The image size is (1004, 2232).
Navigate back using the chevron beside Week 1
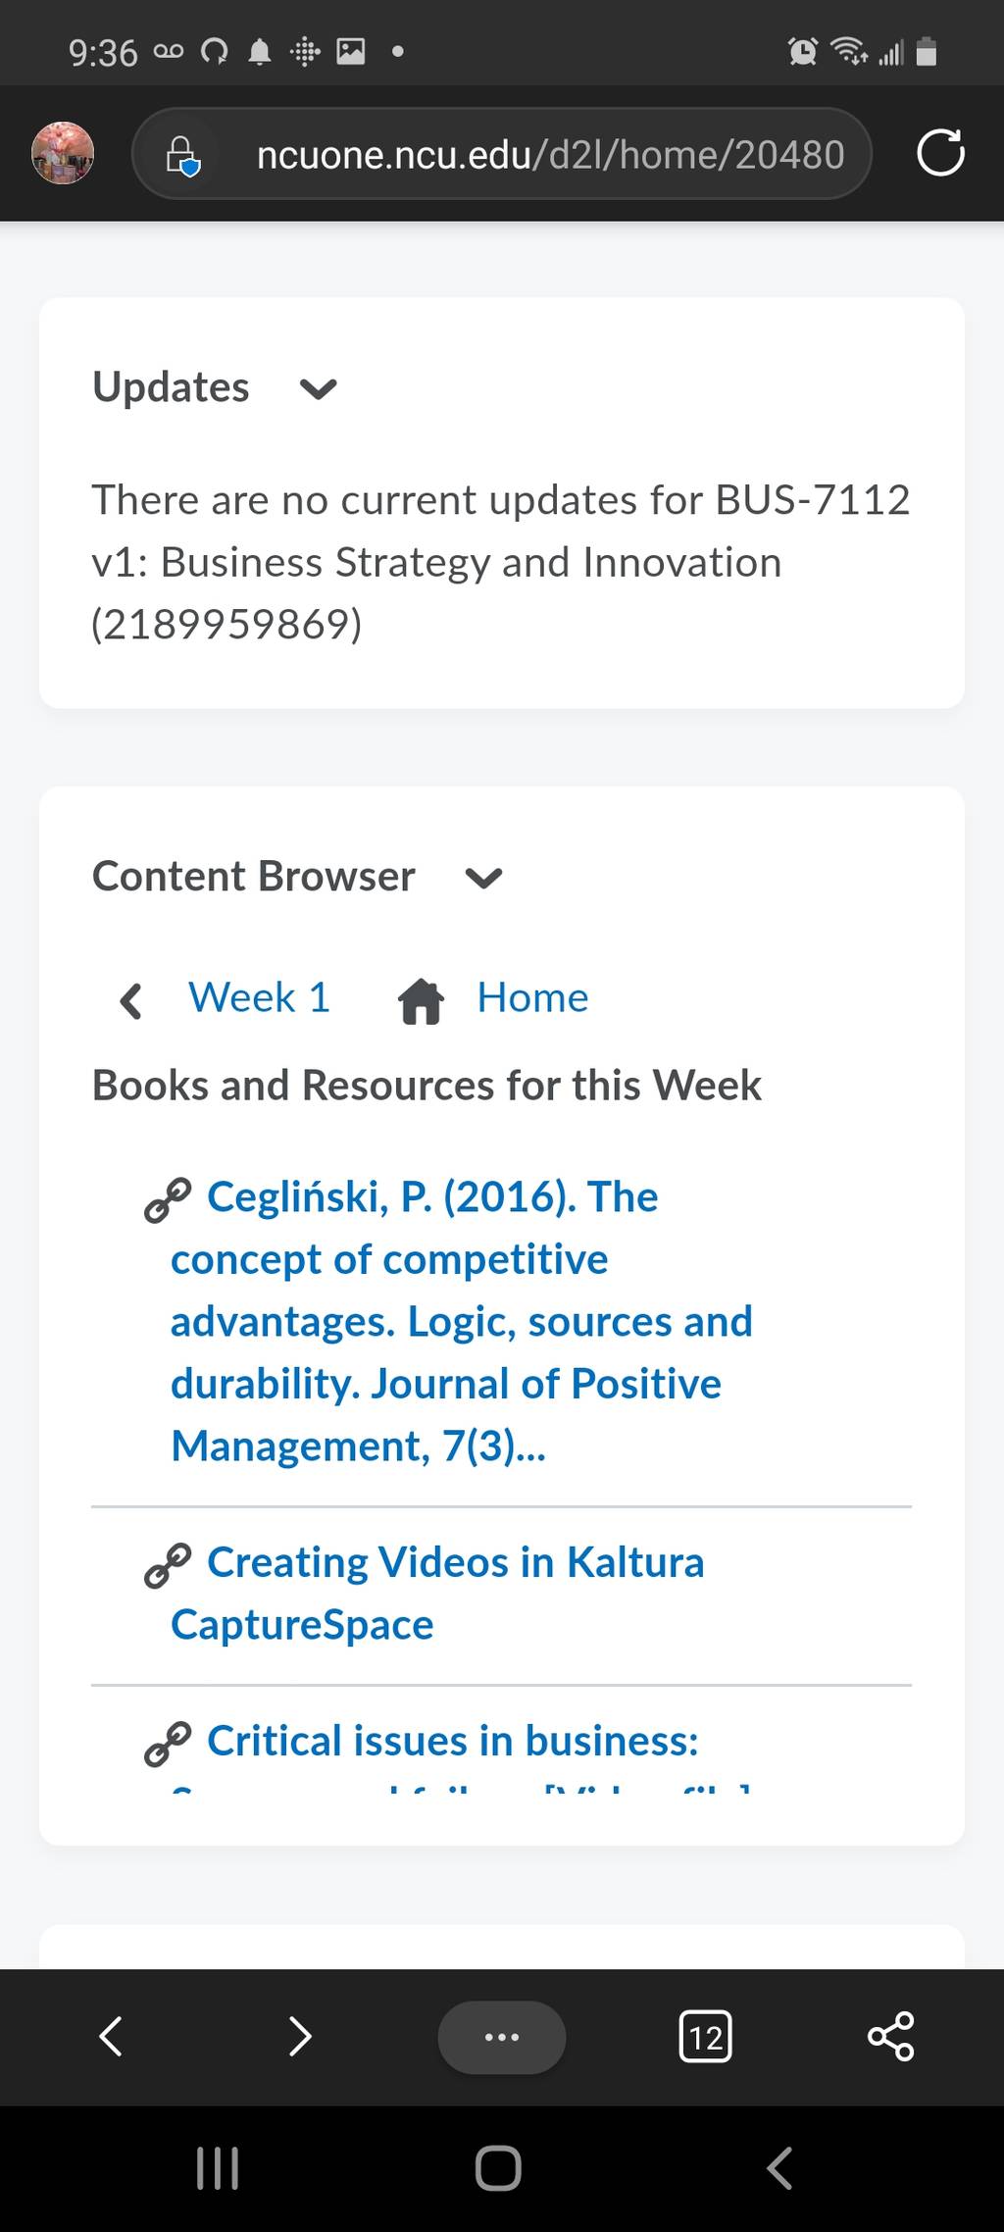pyautogui.click(x=130, y=1000)
